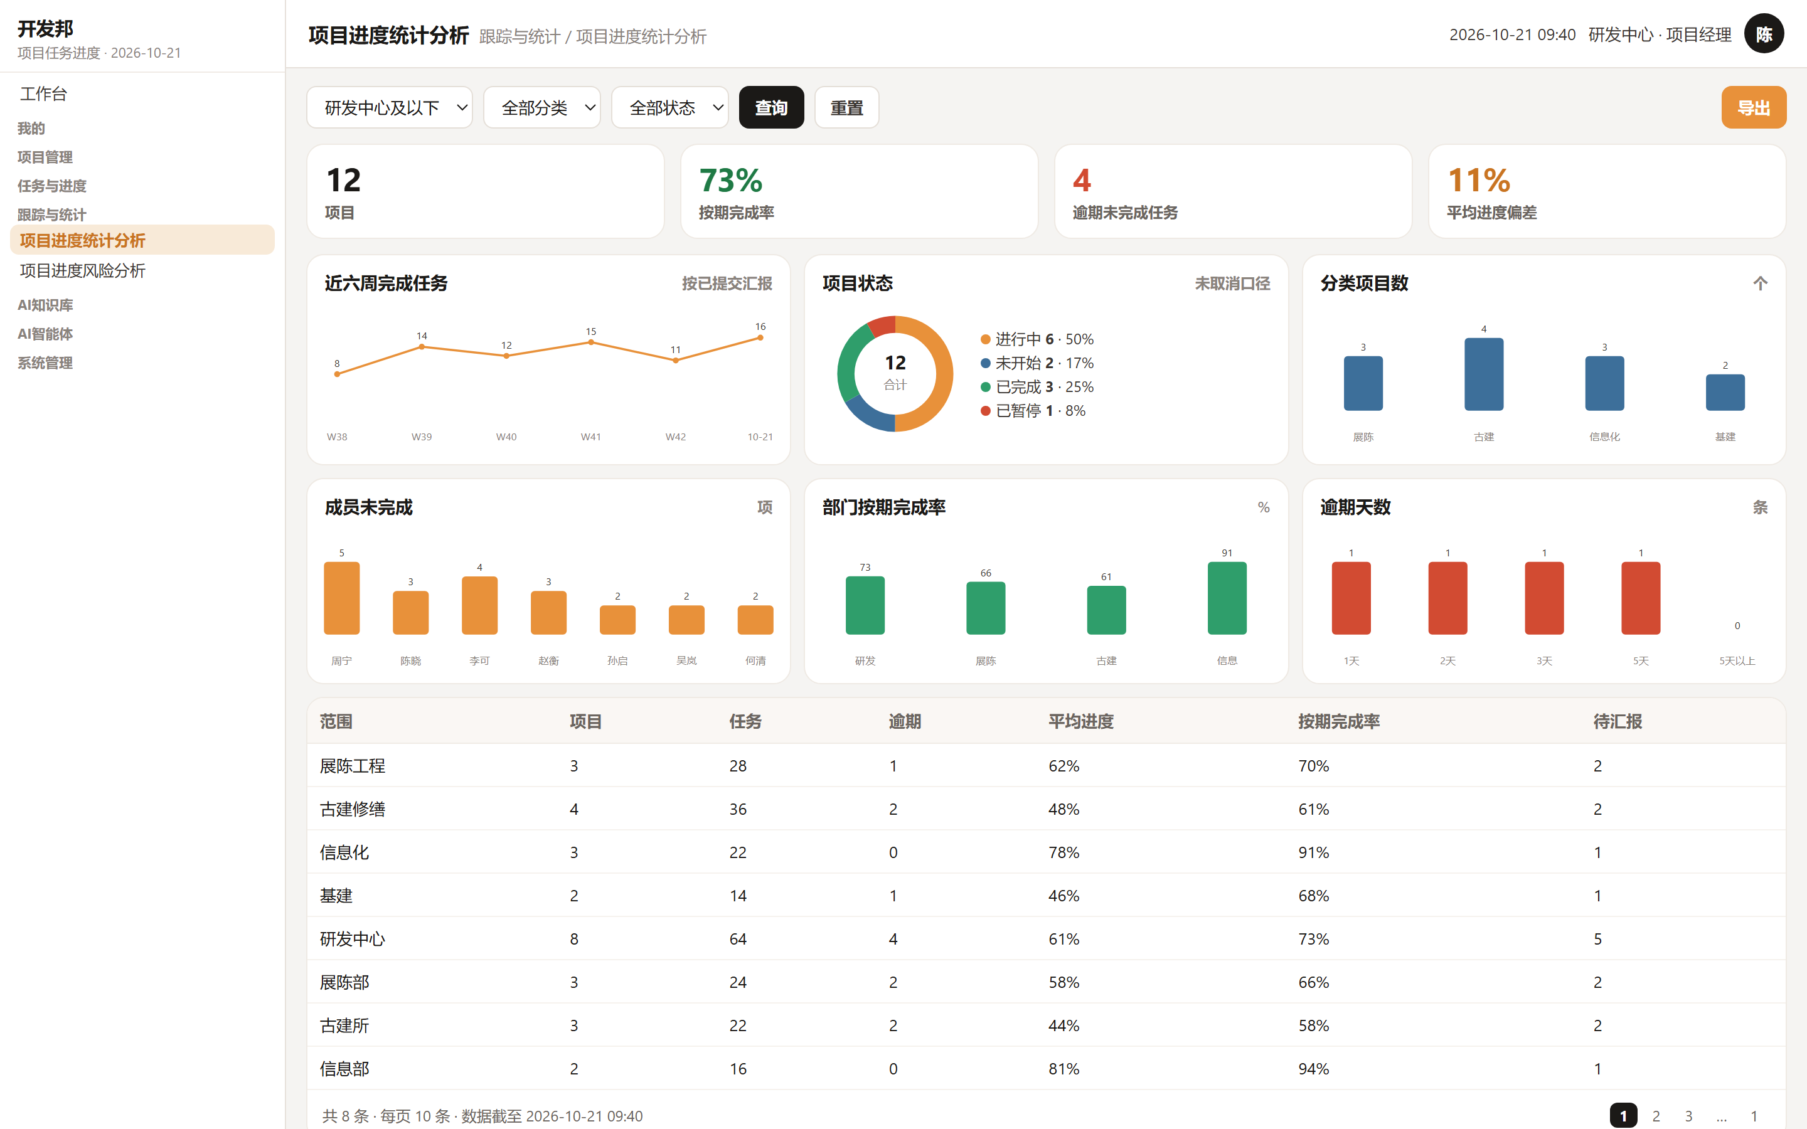This screenshot has height=1129, width=1807.
Task: Click the 平均进度 column header
Action: pyautogui.click(x=1080, y=721)
